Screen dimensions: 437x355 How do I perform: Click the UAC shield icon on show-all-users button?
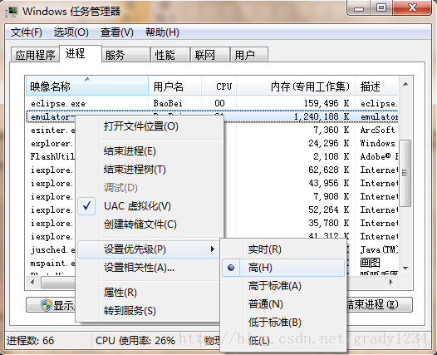pos(46,305)
